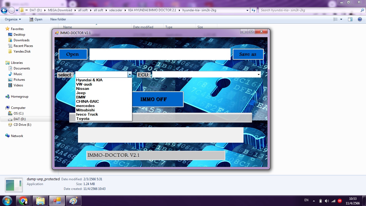
Task: Collapse the select brand dropdown arrow
Action: (x=130, y=75)
